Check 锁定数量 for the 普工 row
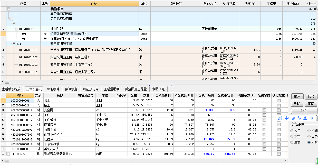The image size is (318, 165). point(279,100)
